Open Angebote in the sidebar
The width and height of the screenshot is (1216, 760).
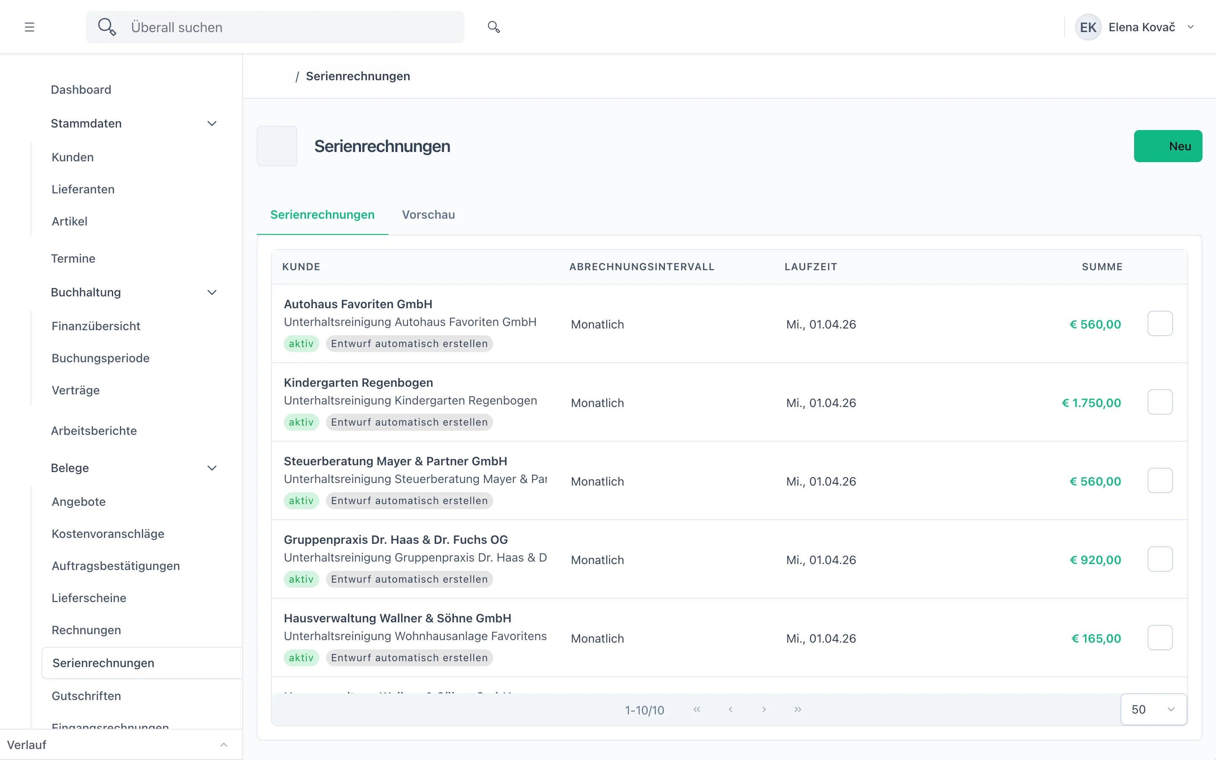[79, 502]
